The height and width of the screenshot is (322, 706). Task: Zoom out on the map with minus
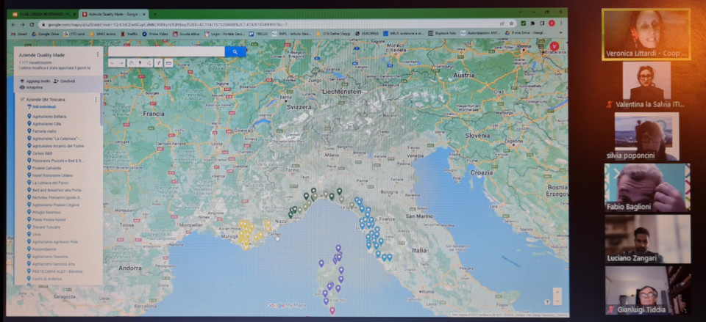pos(557,299)
